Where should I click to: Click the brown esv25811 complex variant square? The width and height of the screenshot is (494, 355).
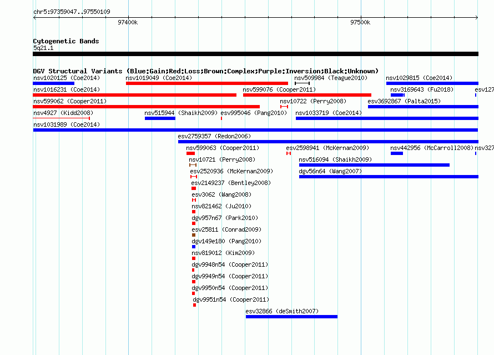pyautogui.click(x=194, y=235)
